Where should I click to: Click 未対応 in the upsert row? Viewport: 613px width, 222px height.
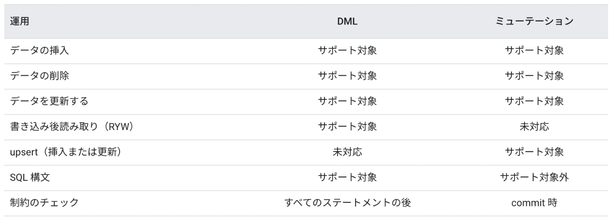point(347,152)
